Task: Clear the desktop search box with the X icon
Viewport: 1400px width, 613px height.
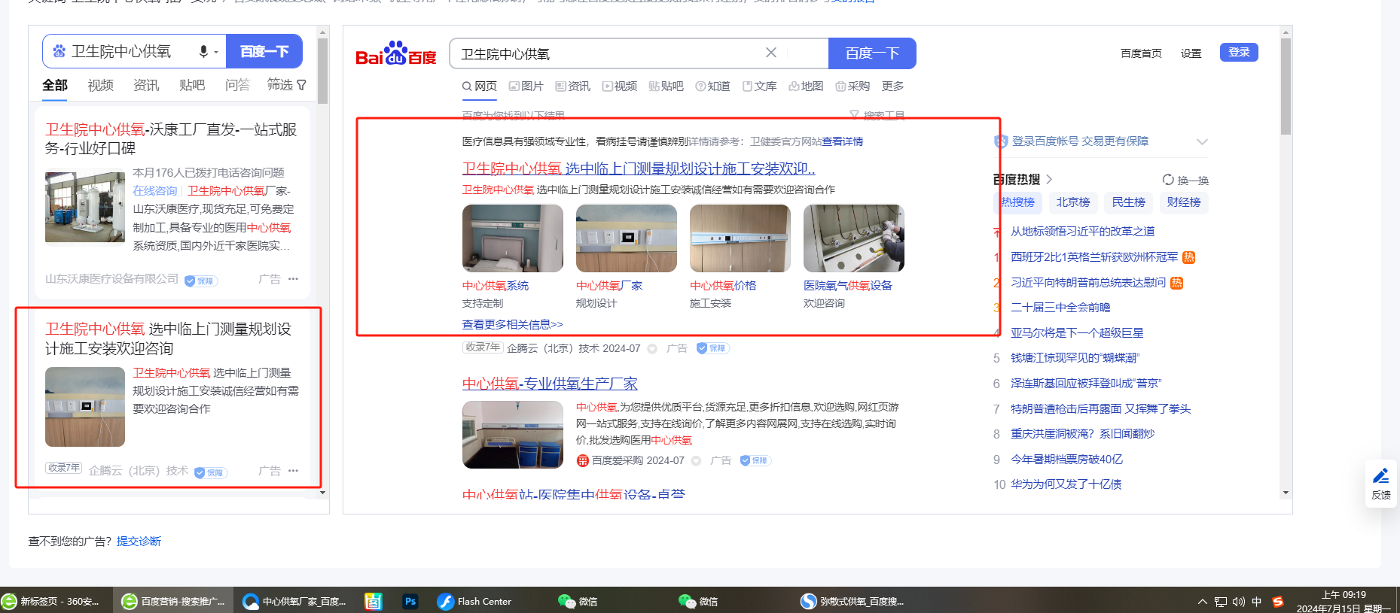Action: pos(771,53)
